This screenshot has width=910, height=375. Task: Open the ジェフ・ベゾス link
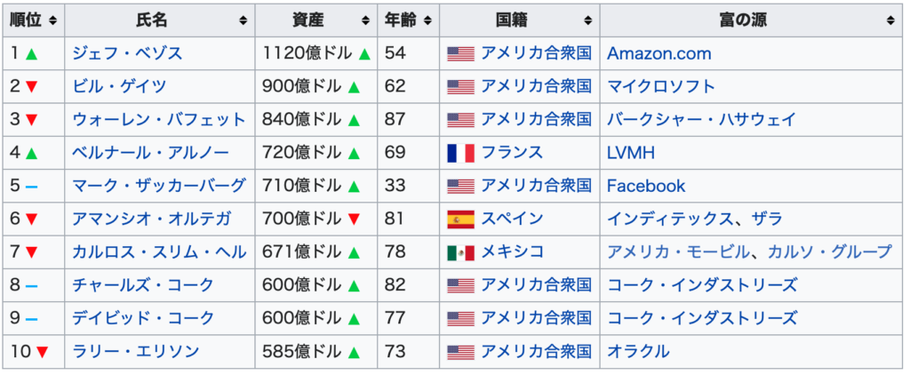click(x=127, y=53)
